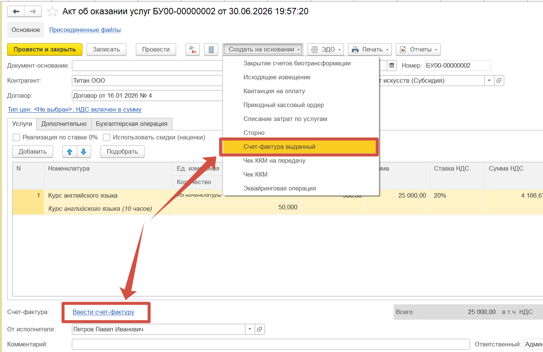Viewport: 543px width, 352px height.
Task: Click Сумма НДС column header
Action: pyautogui.click(x=514, y=175)
